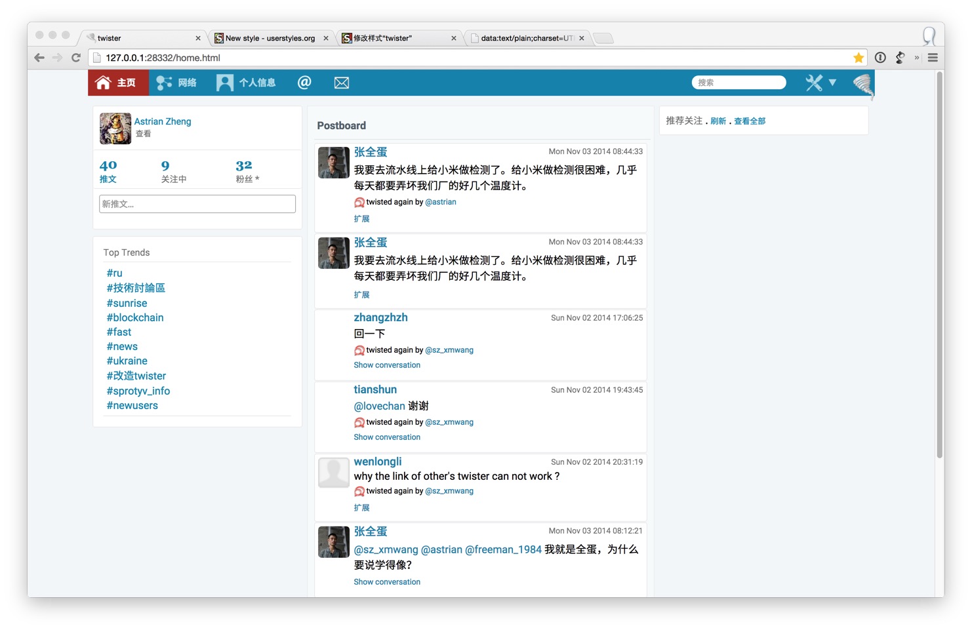Image resolution: width=972 pixels, height=630 pixels.
Task: View the 32 followers (粉丝) count
Action: [247, 171]
